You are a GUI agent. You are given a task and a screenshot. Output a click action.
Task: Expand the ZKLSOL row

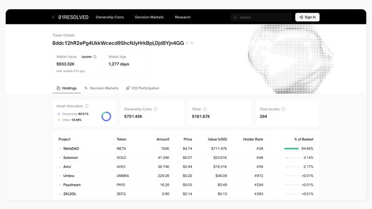tap(60, 194)
